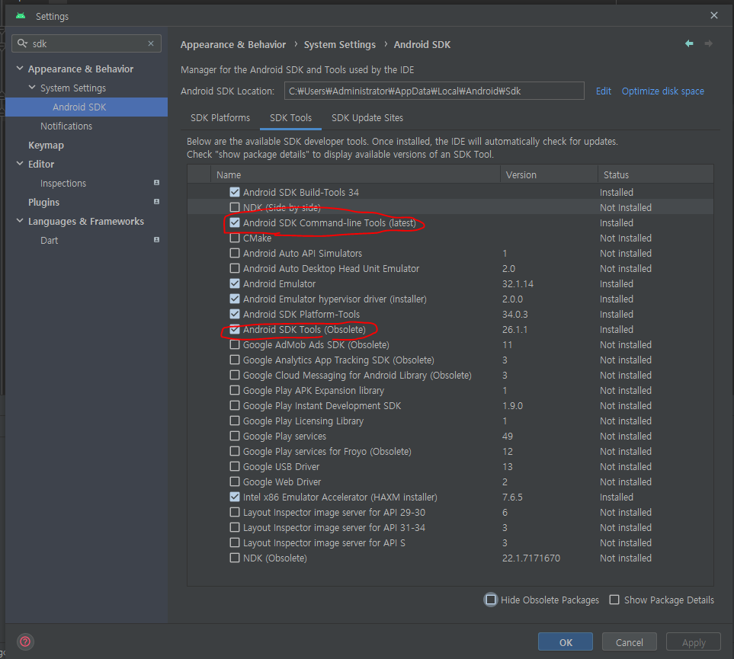Uncheck Android SDK Tools (Obsolete)
The width and height of the screenshot is (734, 659).
coord(235,329)
